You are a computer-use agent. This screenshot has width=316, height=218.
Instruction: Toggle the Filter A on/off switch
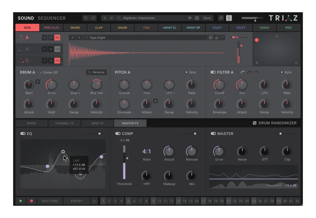(213, 72)
